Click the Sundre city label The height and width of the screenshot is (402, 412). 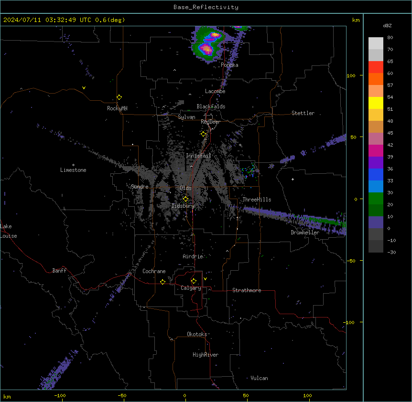[x=140, y=187]
